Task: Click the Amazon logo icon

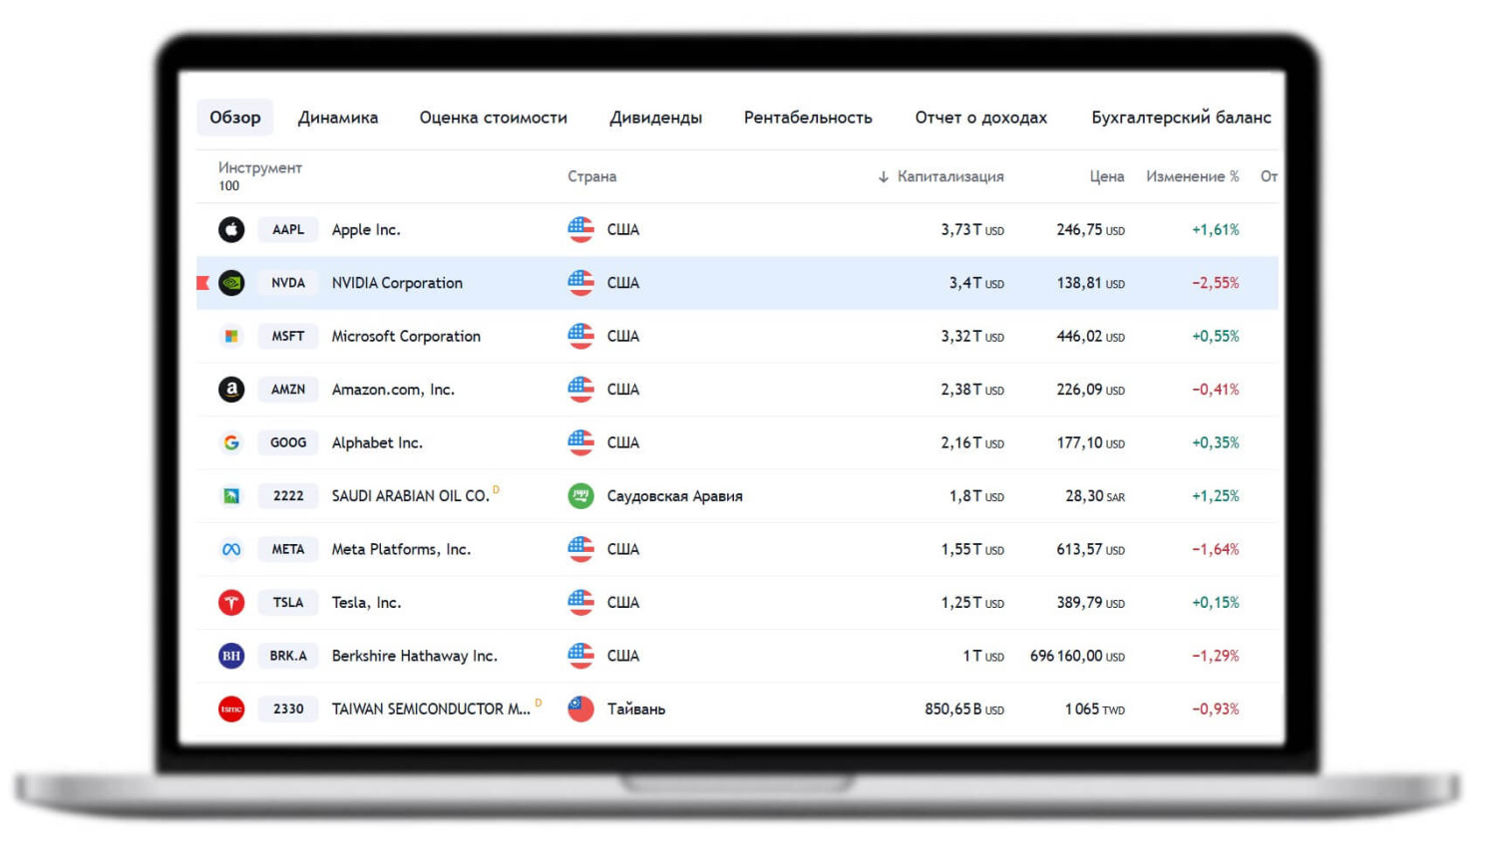Action: click(x=231, y=390)
